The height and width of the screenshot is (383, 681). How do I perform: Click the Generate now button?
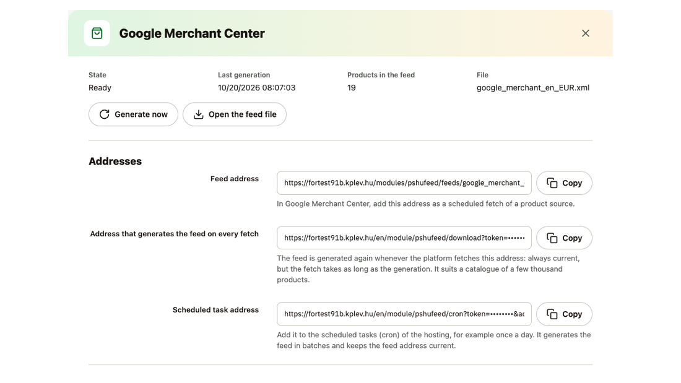[x=133, y=114]
